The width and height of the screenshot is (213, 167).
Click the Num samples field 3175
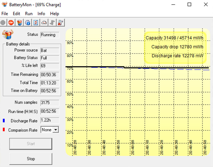50,103
